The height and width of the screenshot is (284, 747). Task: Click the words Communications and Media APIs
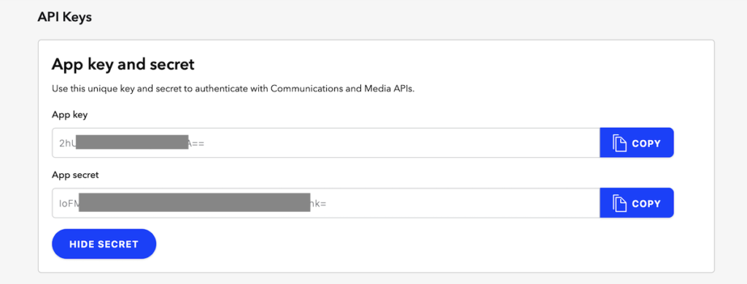(343, 89)
